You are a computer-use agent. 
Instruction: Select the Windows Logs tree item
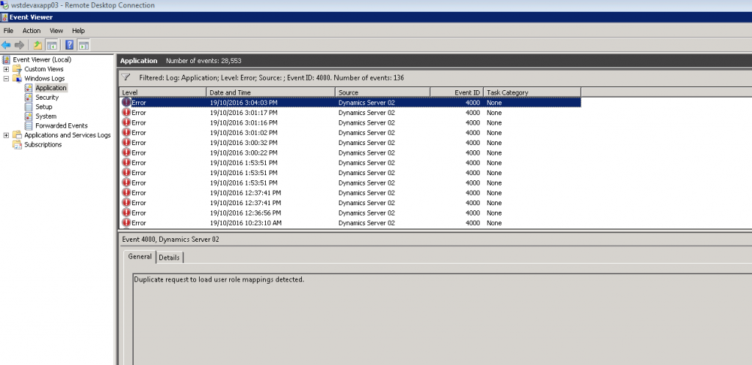click(x=45, y=78)
